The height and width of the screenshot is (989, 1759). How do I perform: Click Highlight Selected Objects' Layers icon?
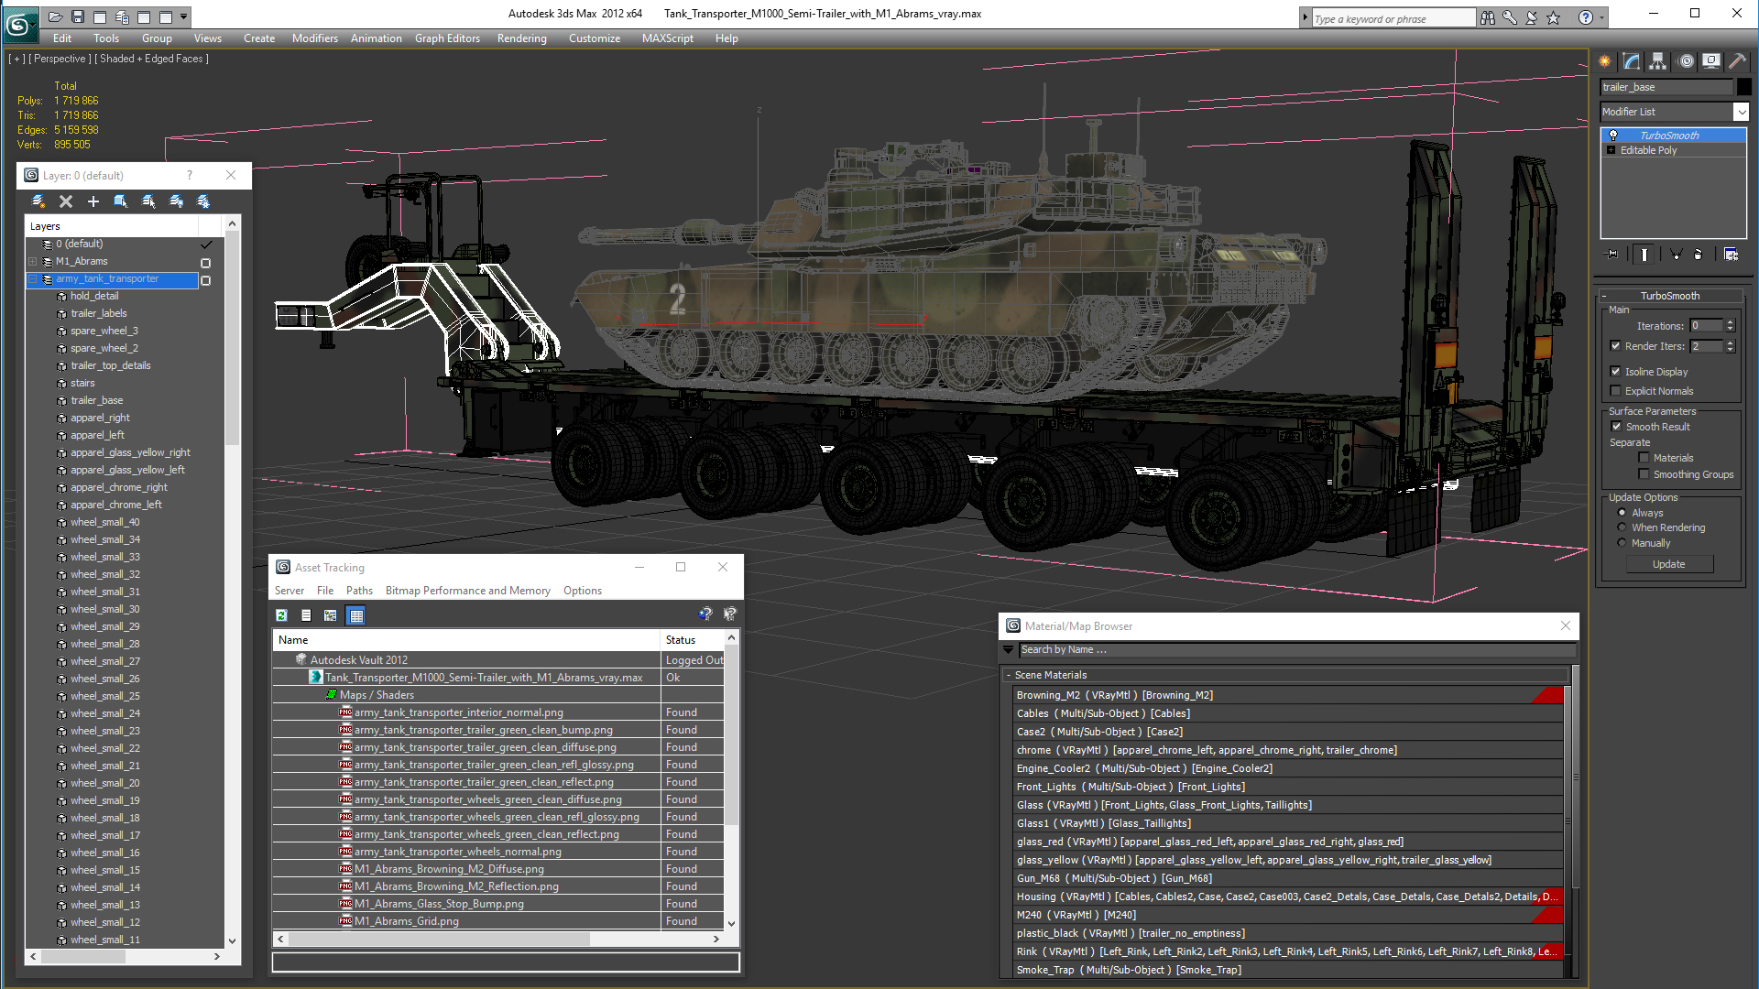click(x=148, y=201)
